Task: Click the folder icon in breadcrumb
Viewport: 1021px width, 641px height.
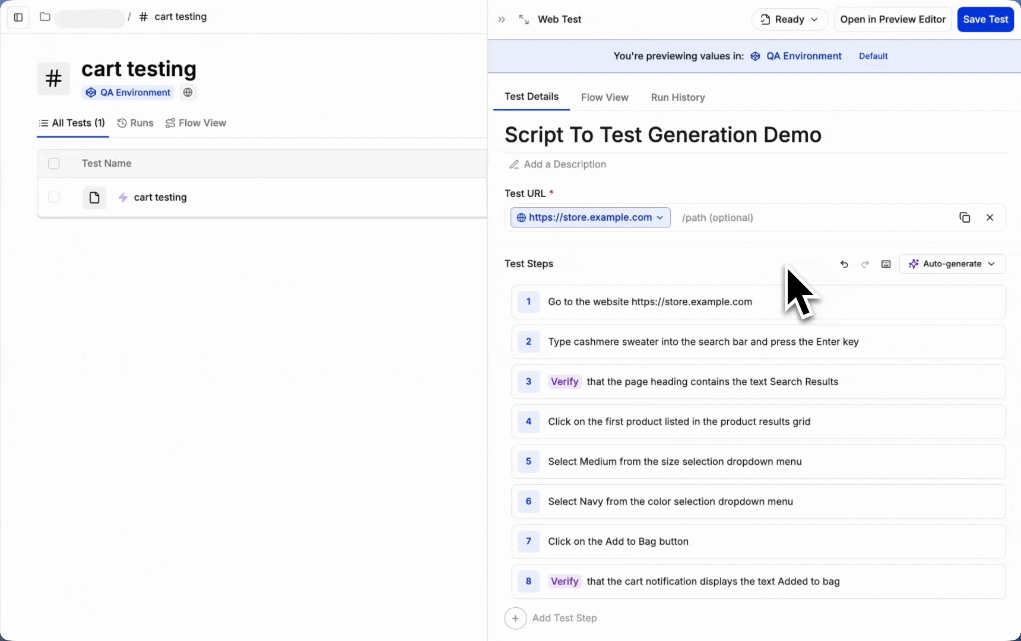Action: pyautogui.click(x=45, y=17)
